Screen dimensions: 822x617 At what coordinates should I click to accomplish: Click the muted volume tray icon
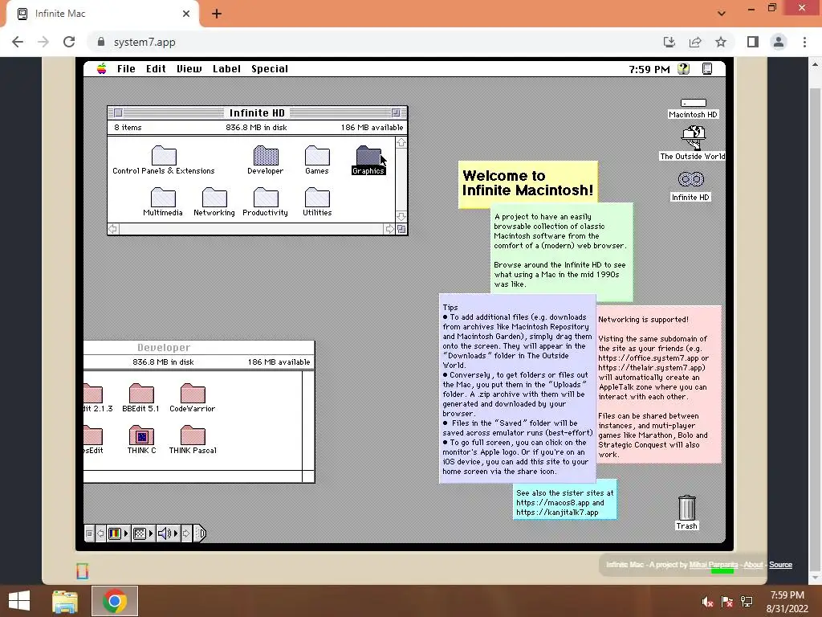coord(708,602)
